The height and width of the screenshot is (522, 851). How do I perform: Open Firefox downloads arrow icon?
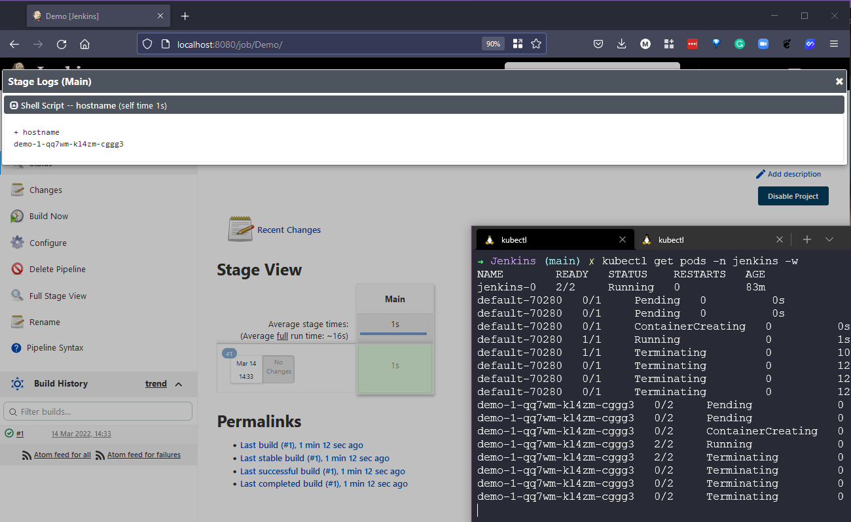point(621,44)
